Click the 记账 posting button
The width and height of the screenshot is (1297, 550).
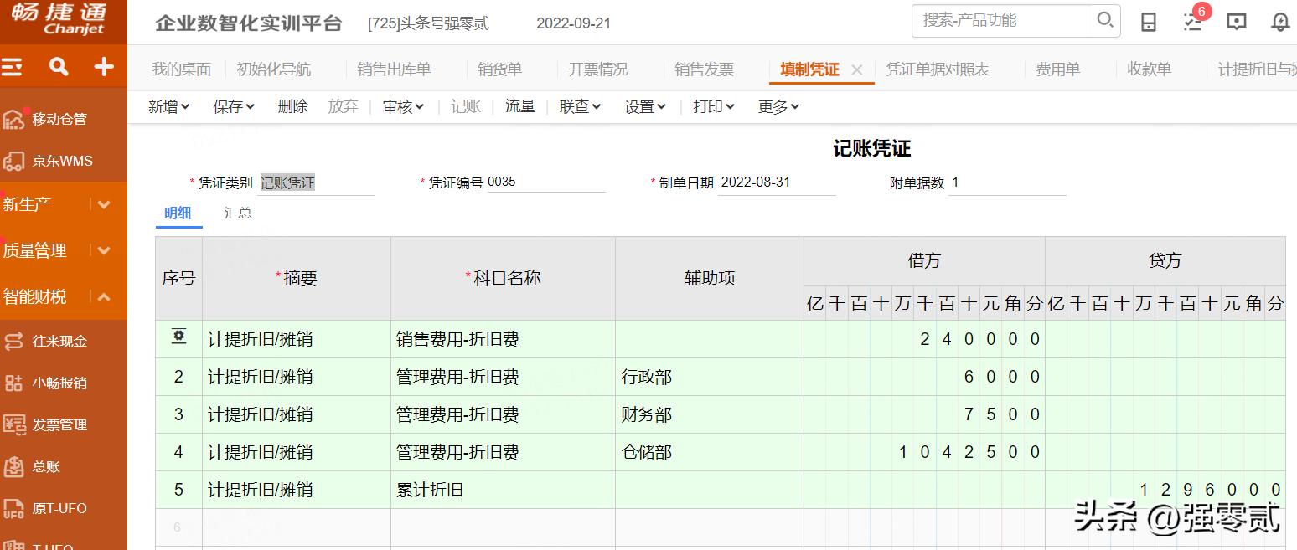pos(465,106)
